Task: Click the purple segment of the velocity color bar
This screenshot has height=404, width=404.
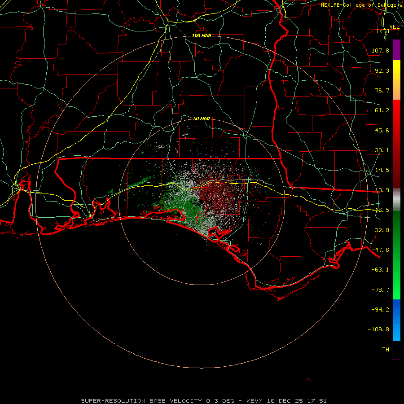Action: 396,50
